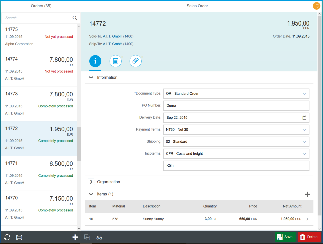The image size is (323, 244).
Task: Refresh the orders list
Action: 7,237
